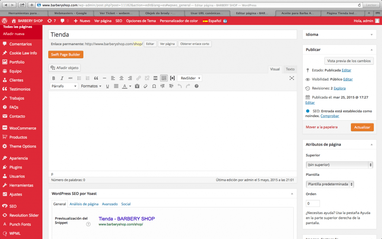Click Obtener enlace corto button
This screenshot has height=239, width=382.
(x=195, y=44)
